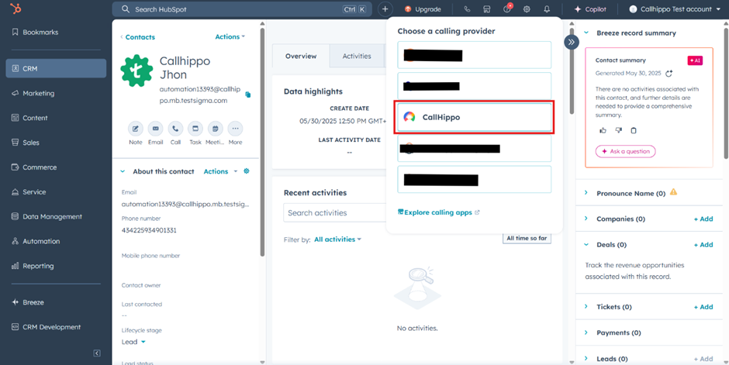Copy the contact summary
This screenshot has width=729, height=365.
pos(634,130)
